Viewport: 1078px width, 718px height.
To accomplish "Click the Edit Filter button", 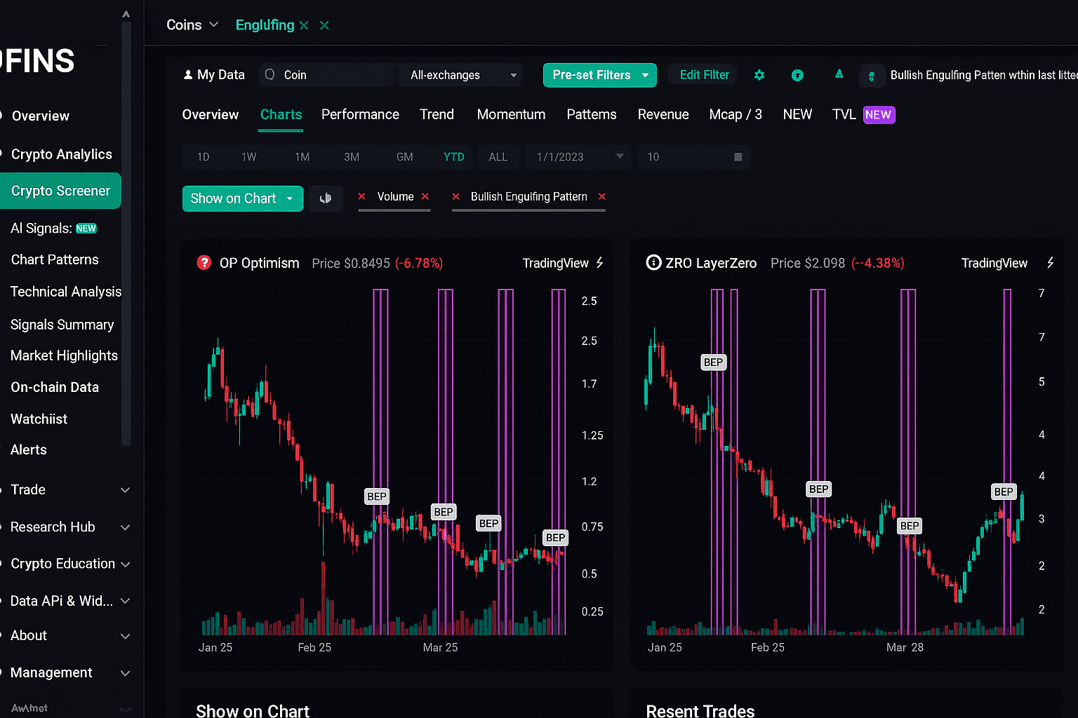I will click(704, 75).
